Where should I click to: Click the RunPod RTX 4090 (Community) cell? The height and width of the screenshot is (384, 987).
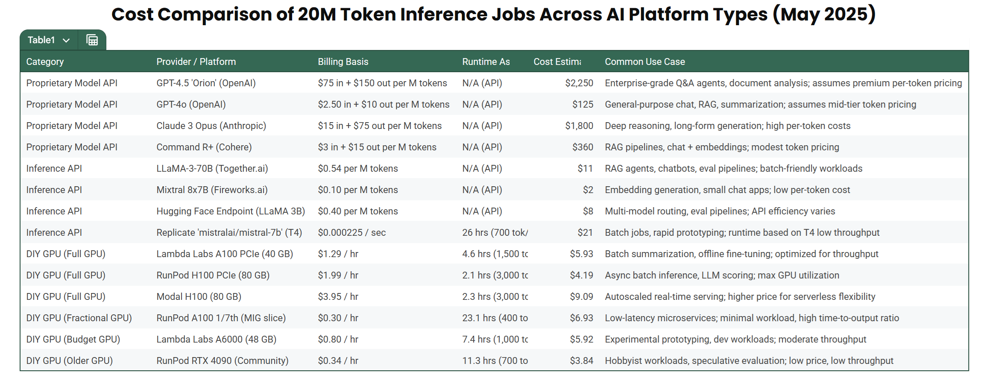[223, 361]
